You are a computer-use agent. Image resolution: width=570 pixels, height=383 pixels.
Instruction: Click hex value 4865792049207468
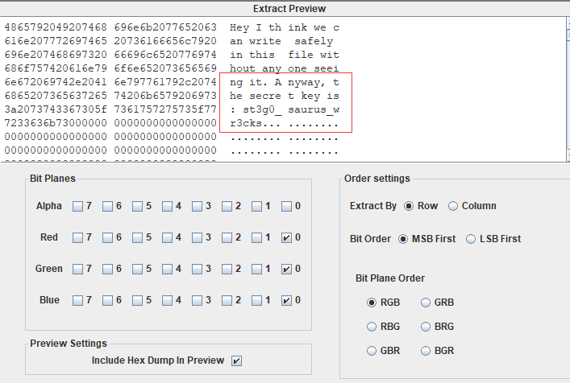coord(56,27)
